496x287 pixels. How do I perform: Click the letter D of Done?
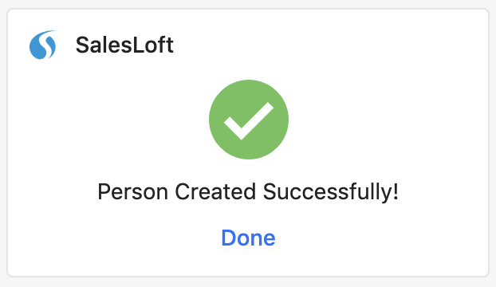pos(229,238)
